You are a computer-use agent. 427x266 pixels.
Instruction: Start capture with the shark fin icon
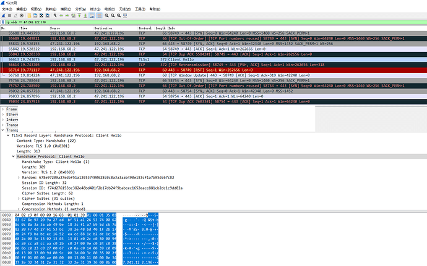pos(4,15)
